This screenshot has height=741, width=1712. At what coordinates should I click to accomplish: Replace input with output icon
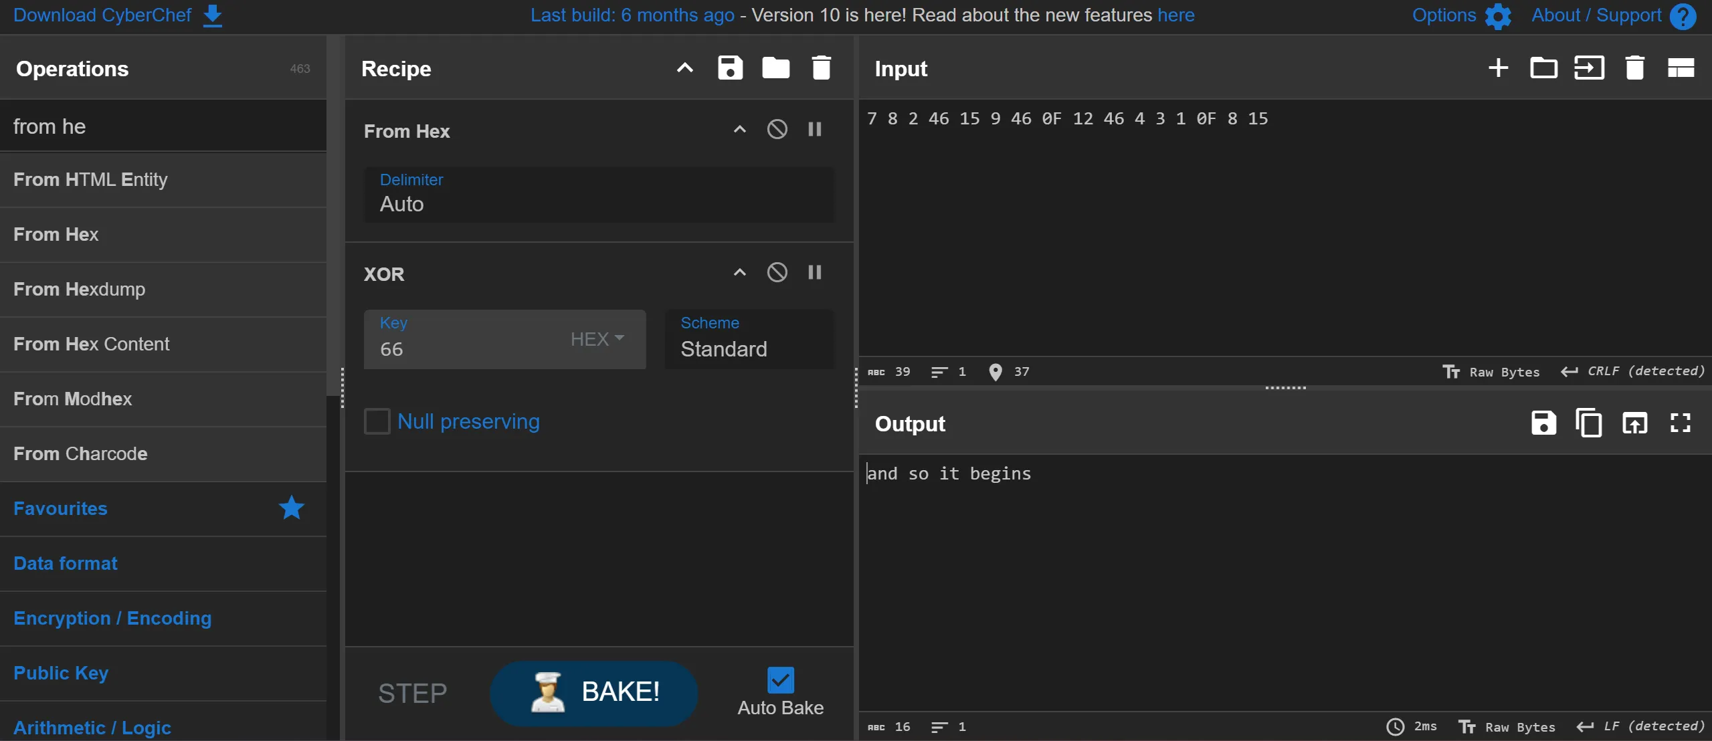[1634, 423]
